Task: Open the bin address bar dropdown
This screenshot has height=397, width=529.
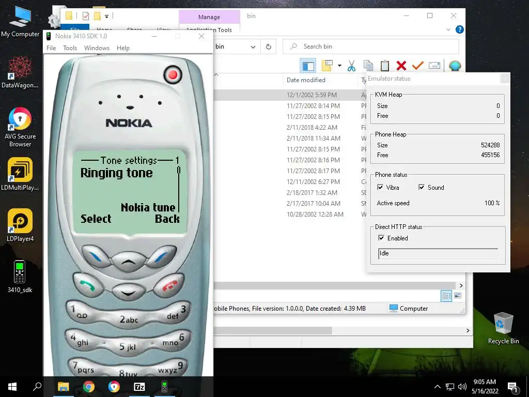Action: [253, 47]
